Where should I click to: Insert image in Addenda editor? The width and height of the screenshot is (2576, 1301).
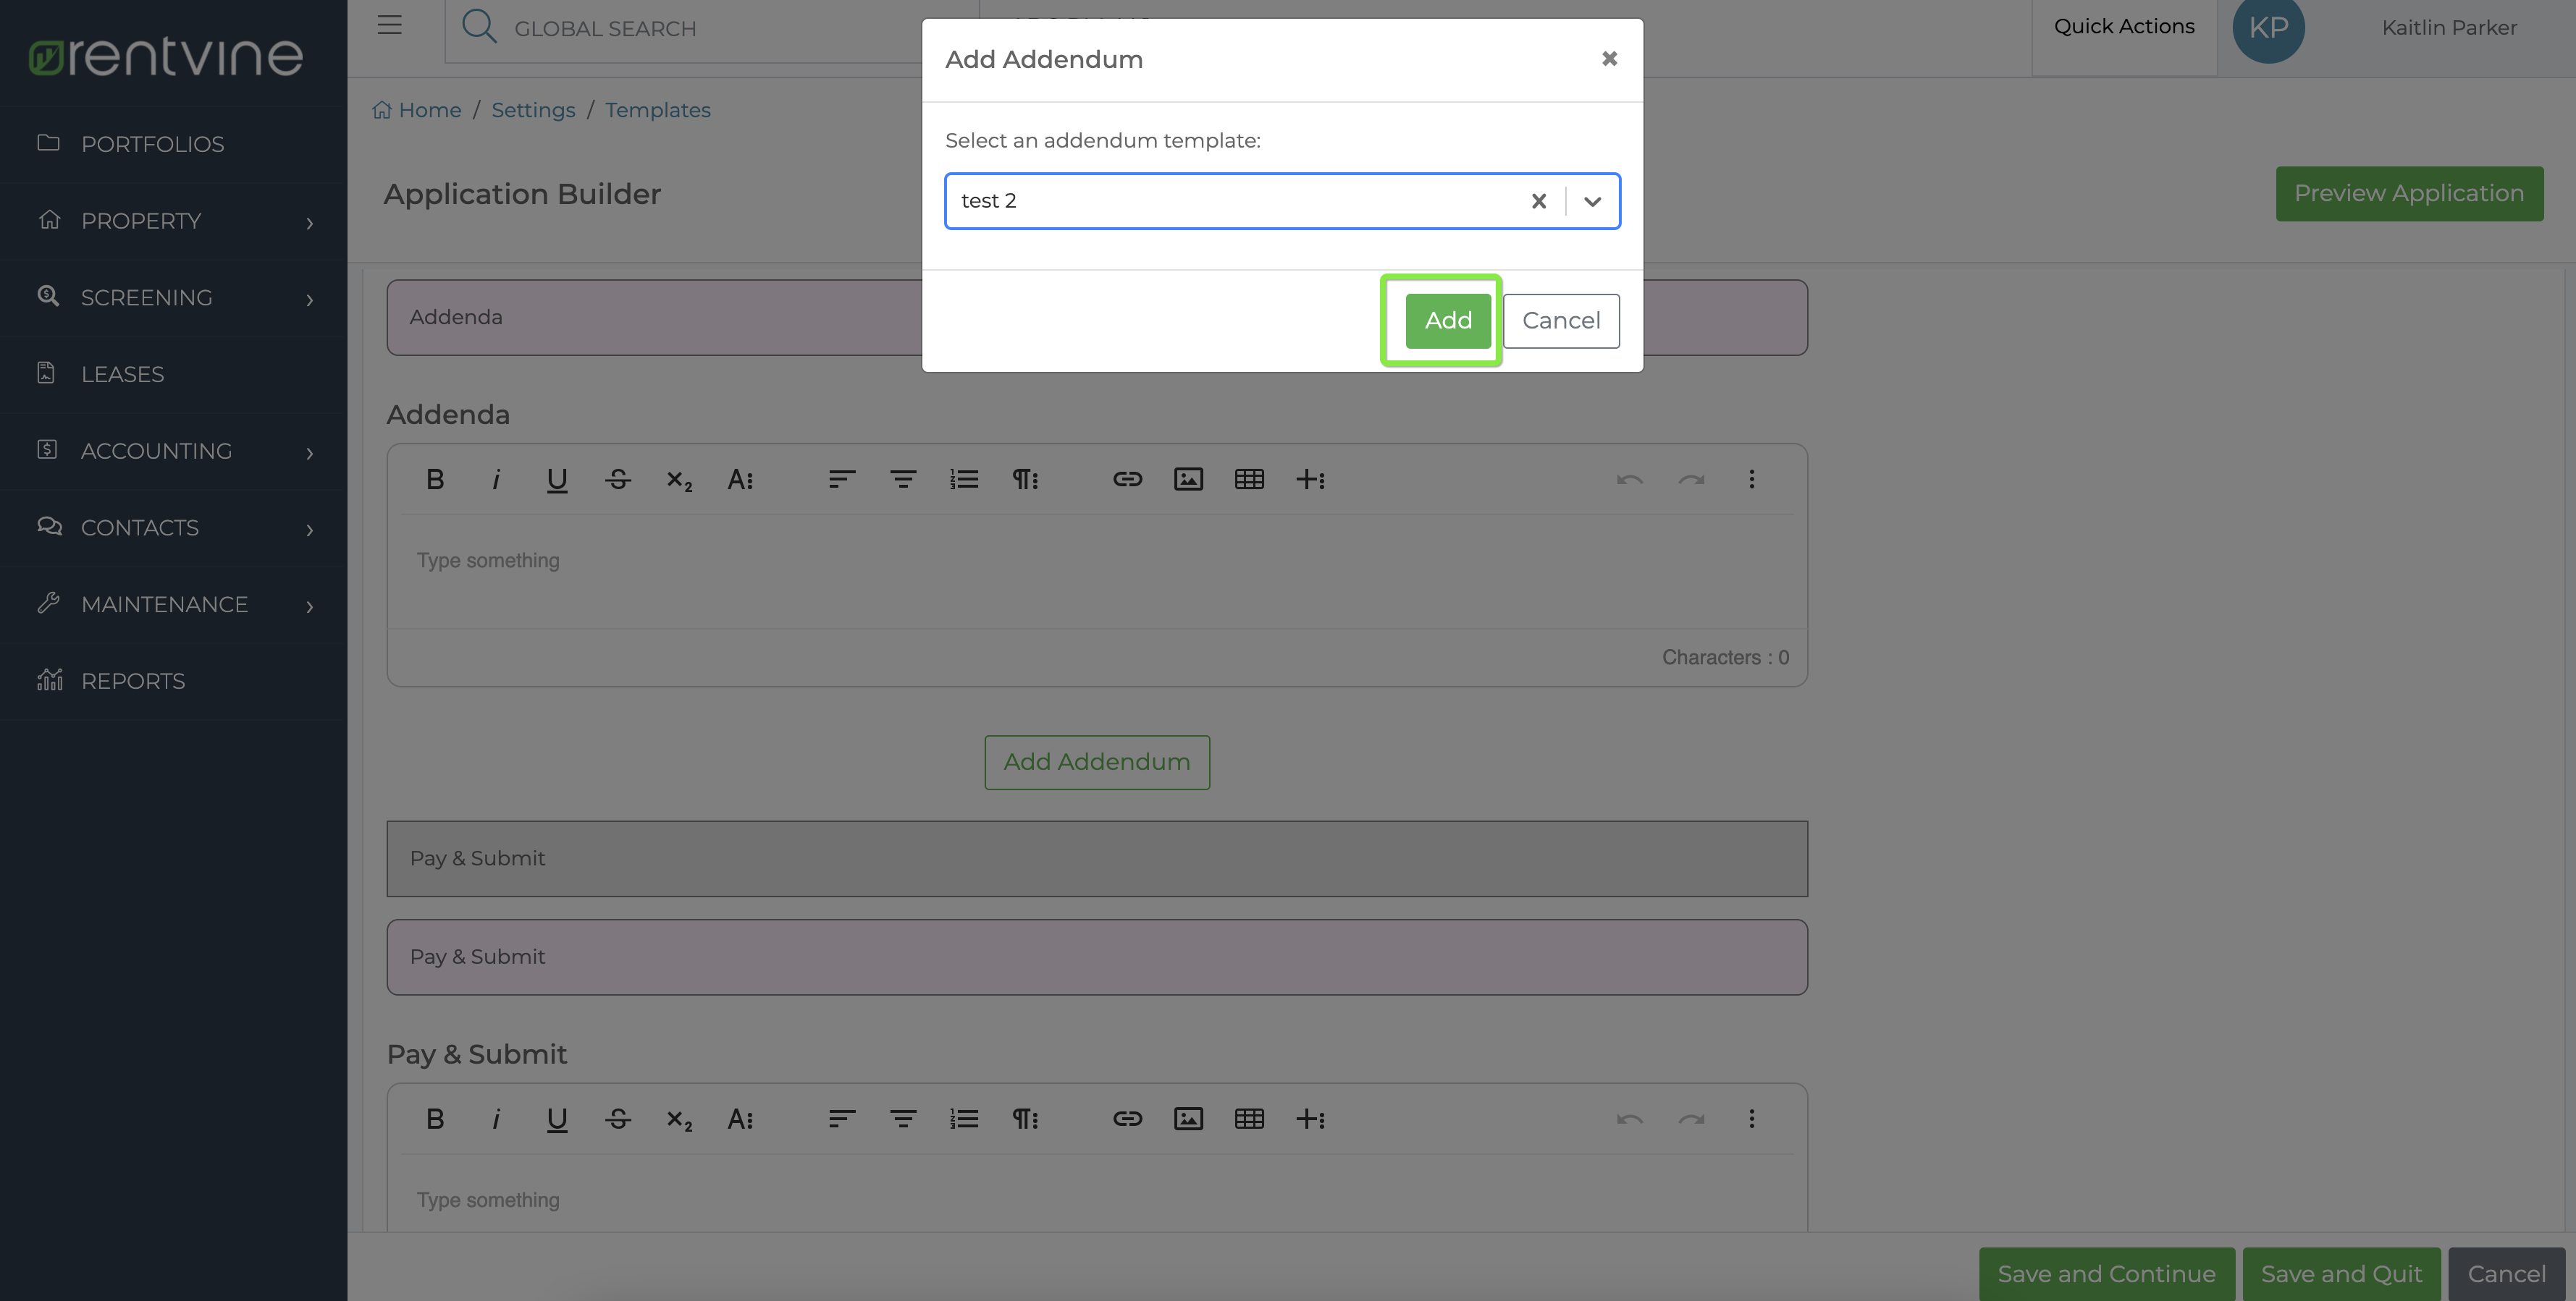[x=1188, y=480]
